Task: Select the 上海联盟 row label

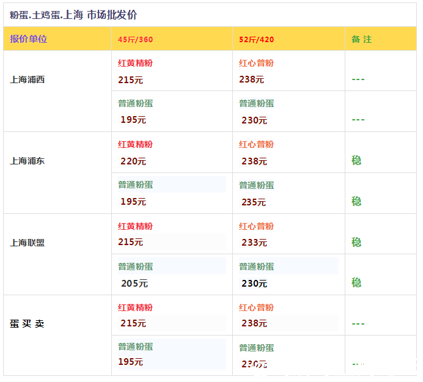Action: 28,243
